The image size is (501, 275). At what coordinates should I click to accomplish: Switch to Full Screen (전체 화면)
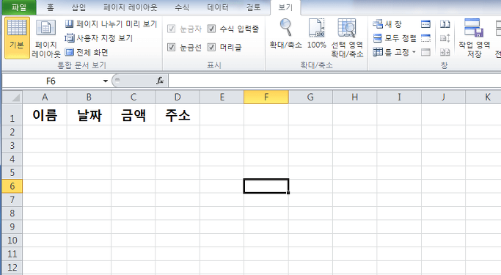(x=87, y=52)
